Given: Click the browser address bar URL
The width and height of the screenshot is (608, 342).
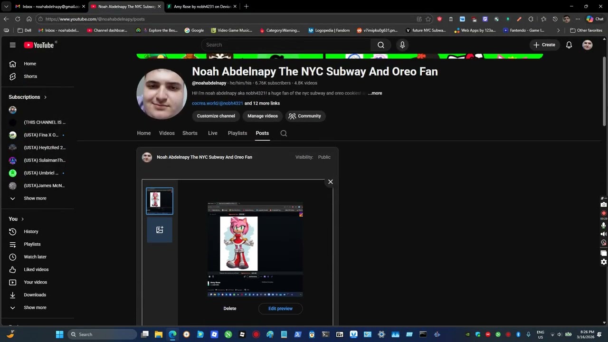Looking at the screenshot, I should [x=95, y=19].
